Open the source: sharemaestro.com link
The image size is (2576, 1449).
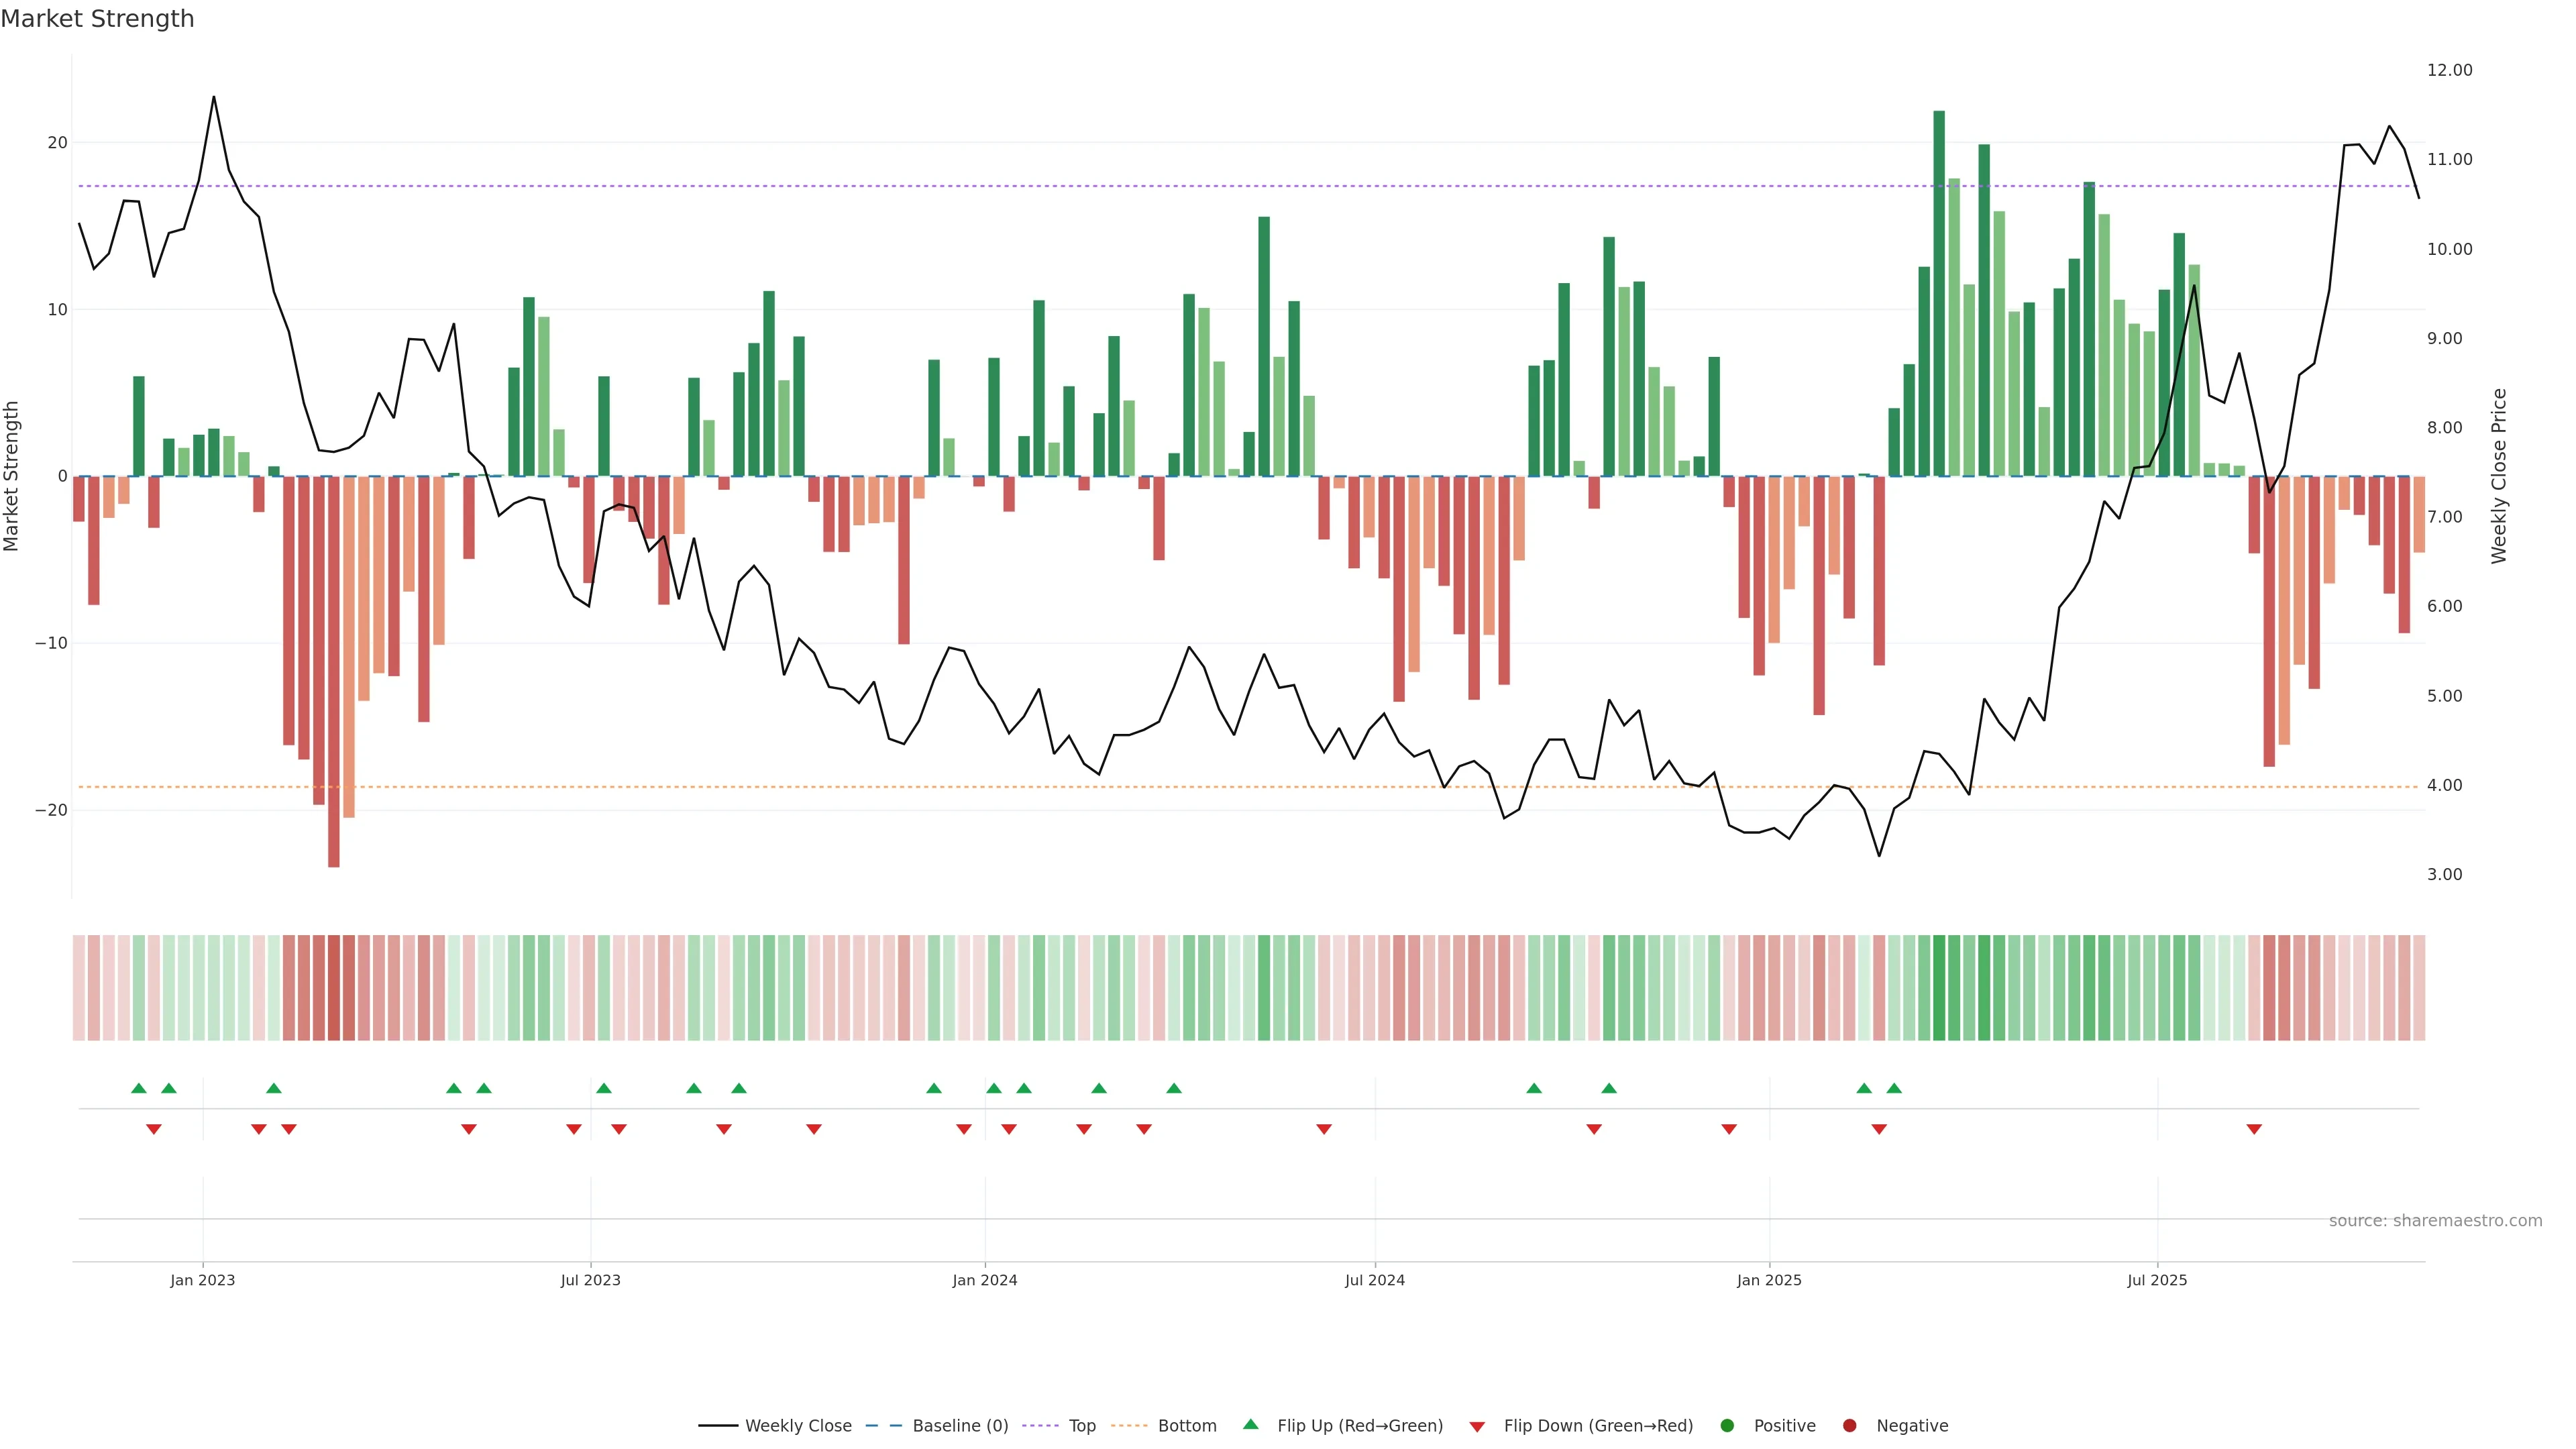click(x=2435, y=1220)
